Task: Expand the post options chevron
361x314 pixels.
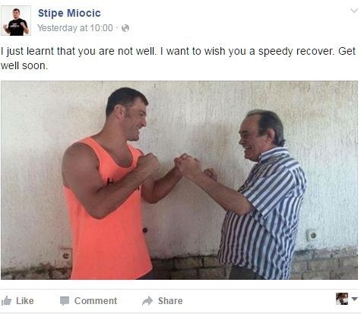Action: 354,11
